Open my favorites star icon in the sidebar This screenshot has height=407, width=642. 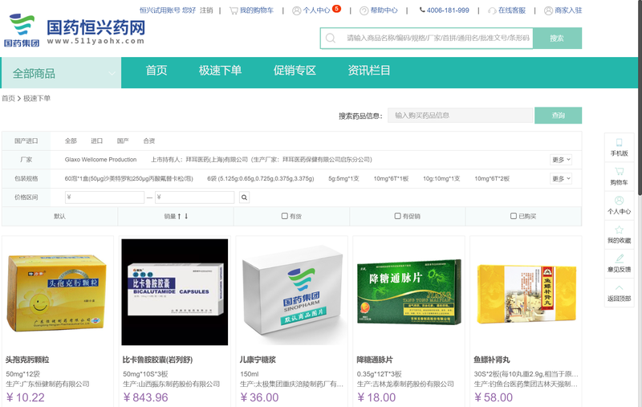tap(619, 230)
